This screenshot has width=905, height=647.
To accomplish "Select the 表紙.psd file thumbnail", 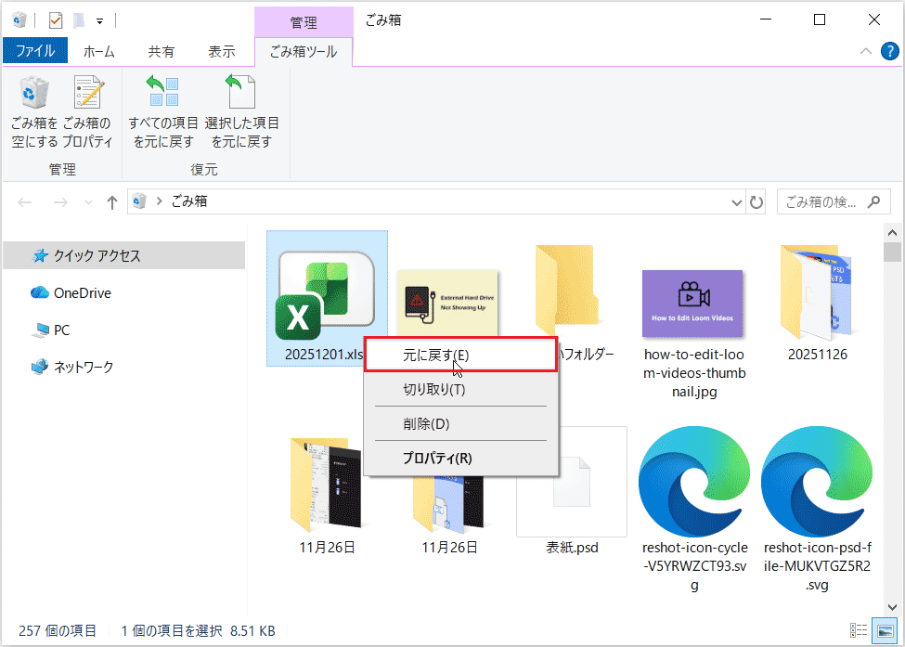I will (571, 480).
